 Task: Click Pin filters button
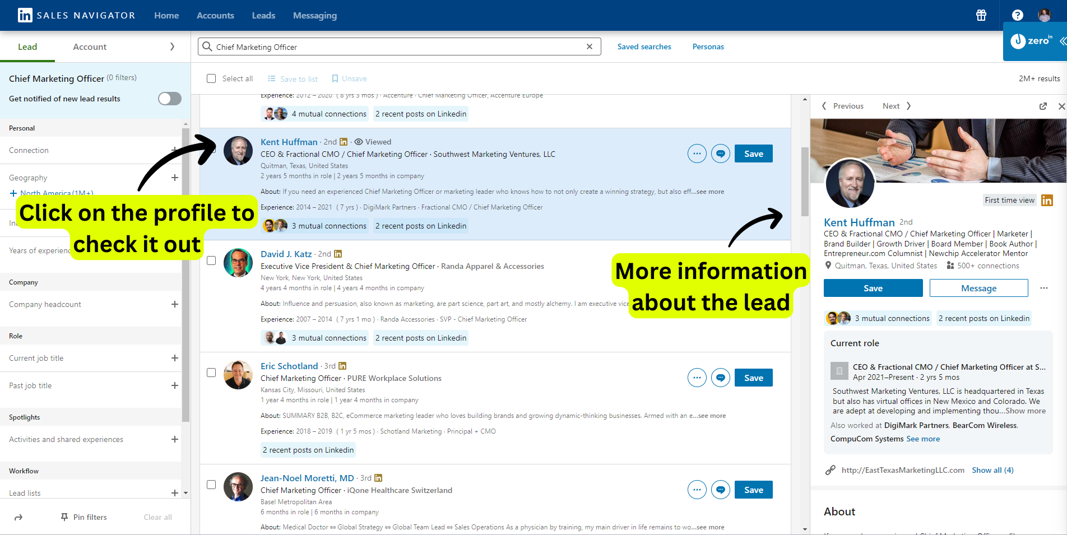click(84, 517)
